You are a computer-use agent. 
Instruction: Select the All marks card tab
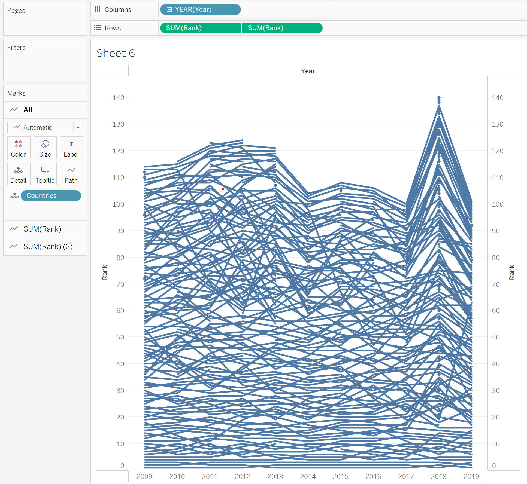tap(28, 110)
